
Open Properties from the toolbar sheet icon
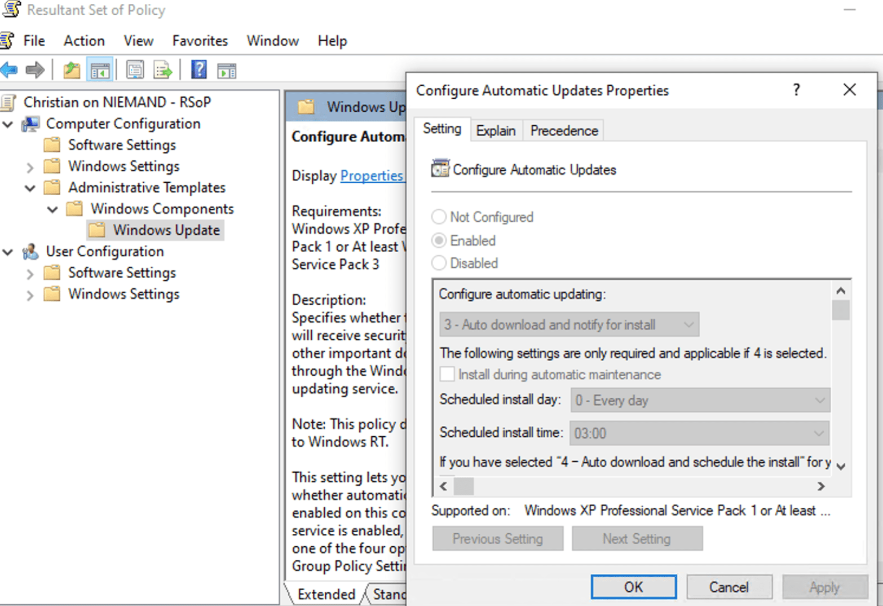(135, 71)
